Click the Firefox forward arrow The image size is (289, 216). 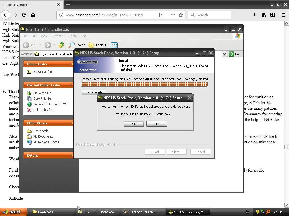pyautogui.click(x=15, y=15)
